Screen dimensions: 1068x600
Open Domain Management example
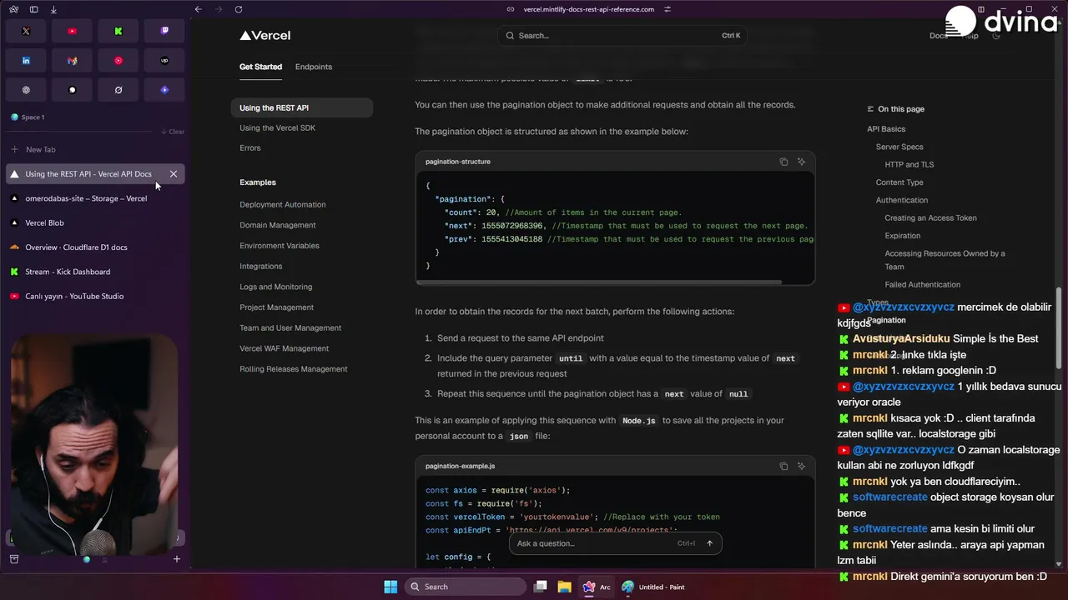point(278,225)
